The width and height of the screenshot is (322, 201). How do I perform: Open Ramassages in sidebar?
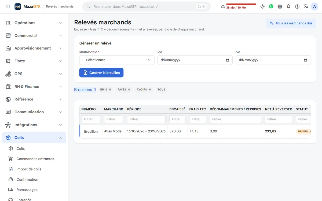click(x=34, y=190)
